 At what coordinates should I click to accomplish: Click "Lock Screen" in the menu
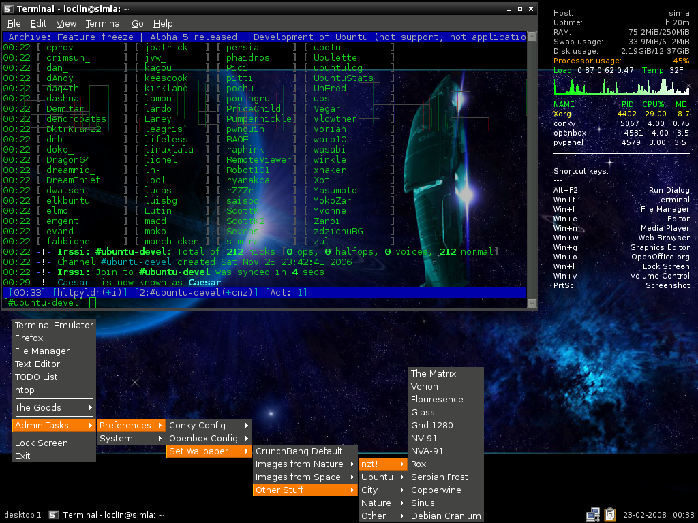tap(42, 443)
